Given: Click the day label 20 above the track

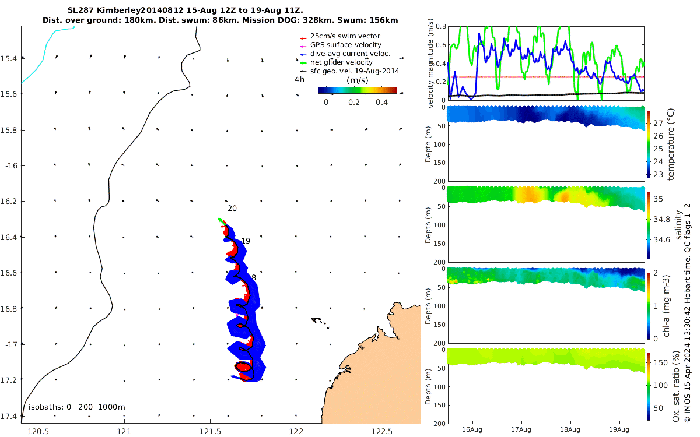Looking at the screenshot, I should coord(232,209).
